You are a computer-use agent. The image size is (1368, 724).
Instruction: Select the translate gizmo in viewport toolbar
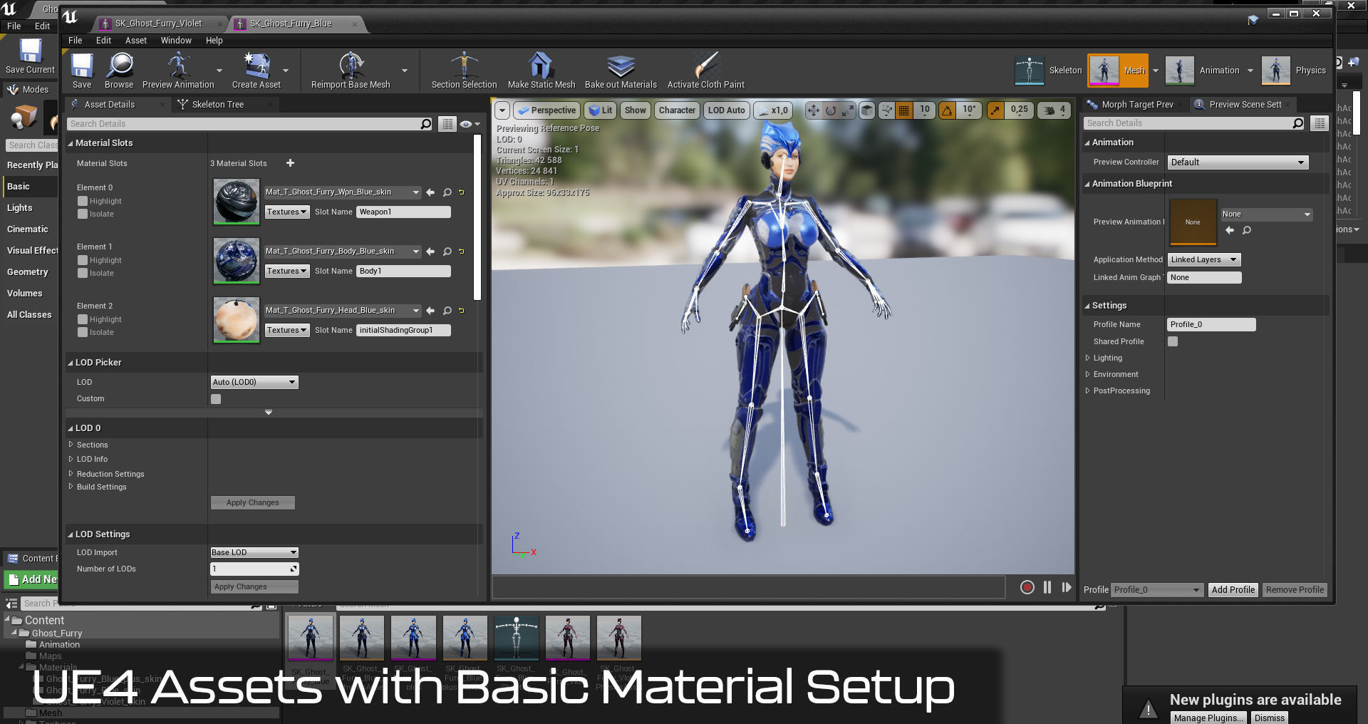(x=813, y=110)
